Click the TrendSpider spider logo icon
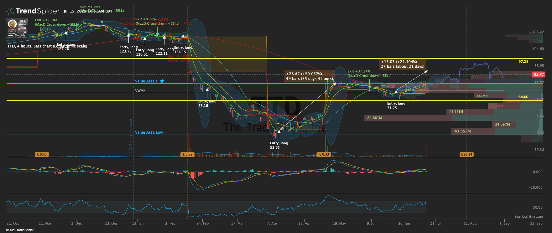 point(10,11)
